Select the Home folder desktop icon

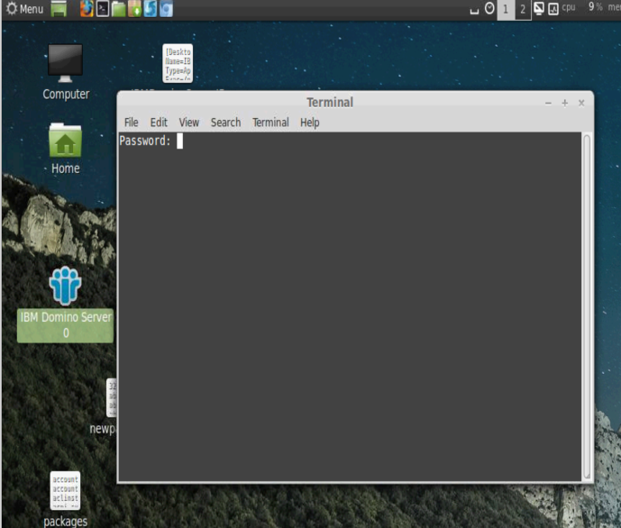point(66,149)
